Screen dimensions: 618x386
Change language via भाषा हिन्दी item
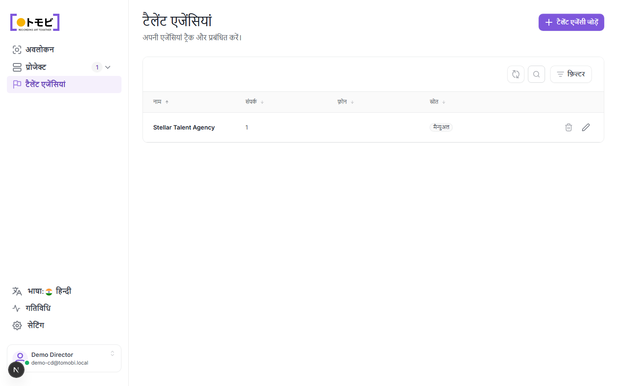tap(64, 291)
